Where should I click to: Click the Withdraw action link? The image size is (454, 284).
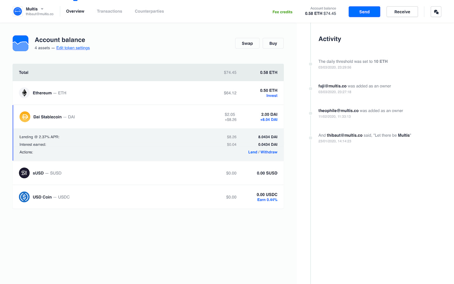point(269,152)
